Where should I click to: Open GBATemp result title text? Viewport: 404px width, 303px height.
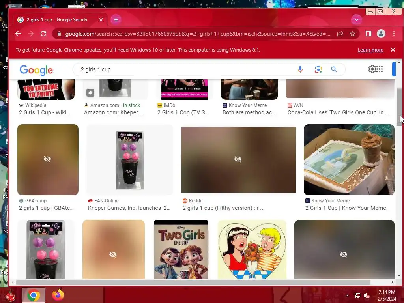coord(46,208)
